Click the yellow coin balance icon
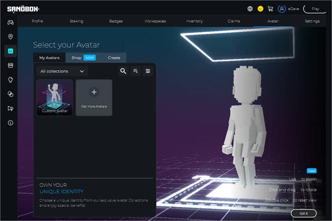332x221 pixels. click(260, 8)
